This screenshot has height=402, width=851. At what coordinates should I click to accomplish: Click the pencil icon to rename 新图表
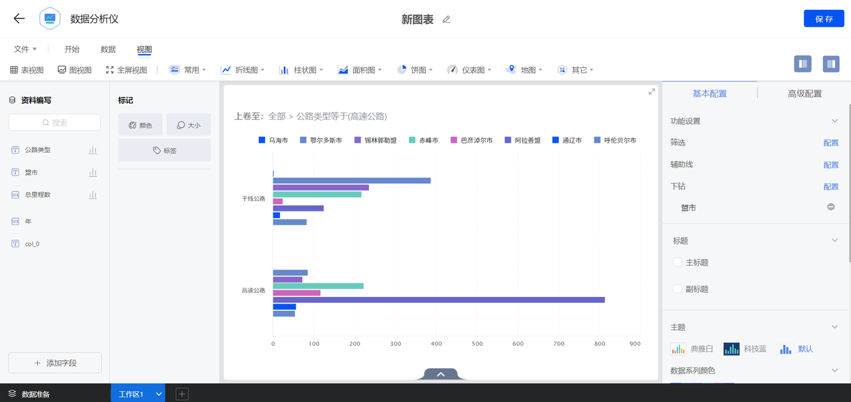(446, 19)
